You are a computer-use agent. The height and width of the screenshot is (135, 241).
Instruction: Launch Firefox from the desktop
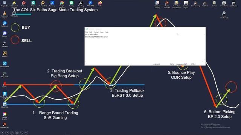[100, 4]
